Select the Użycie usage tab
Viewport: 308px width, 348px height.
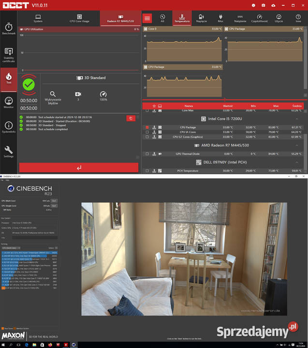pos(279,18)
